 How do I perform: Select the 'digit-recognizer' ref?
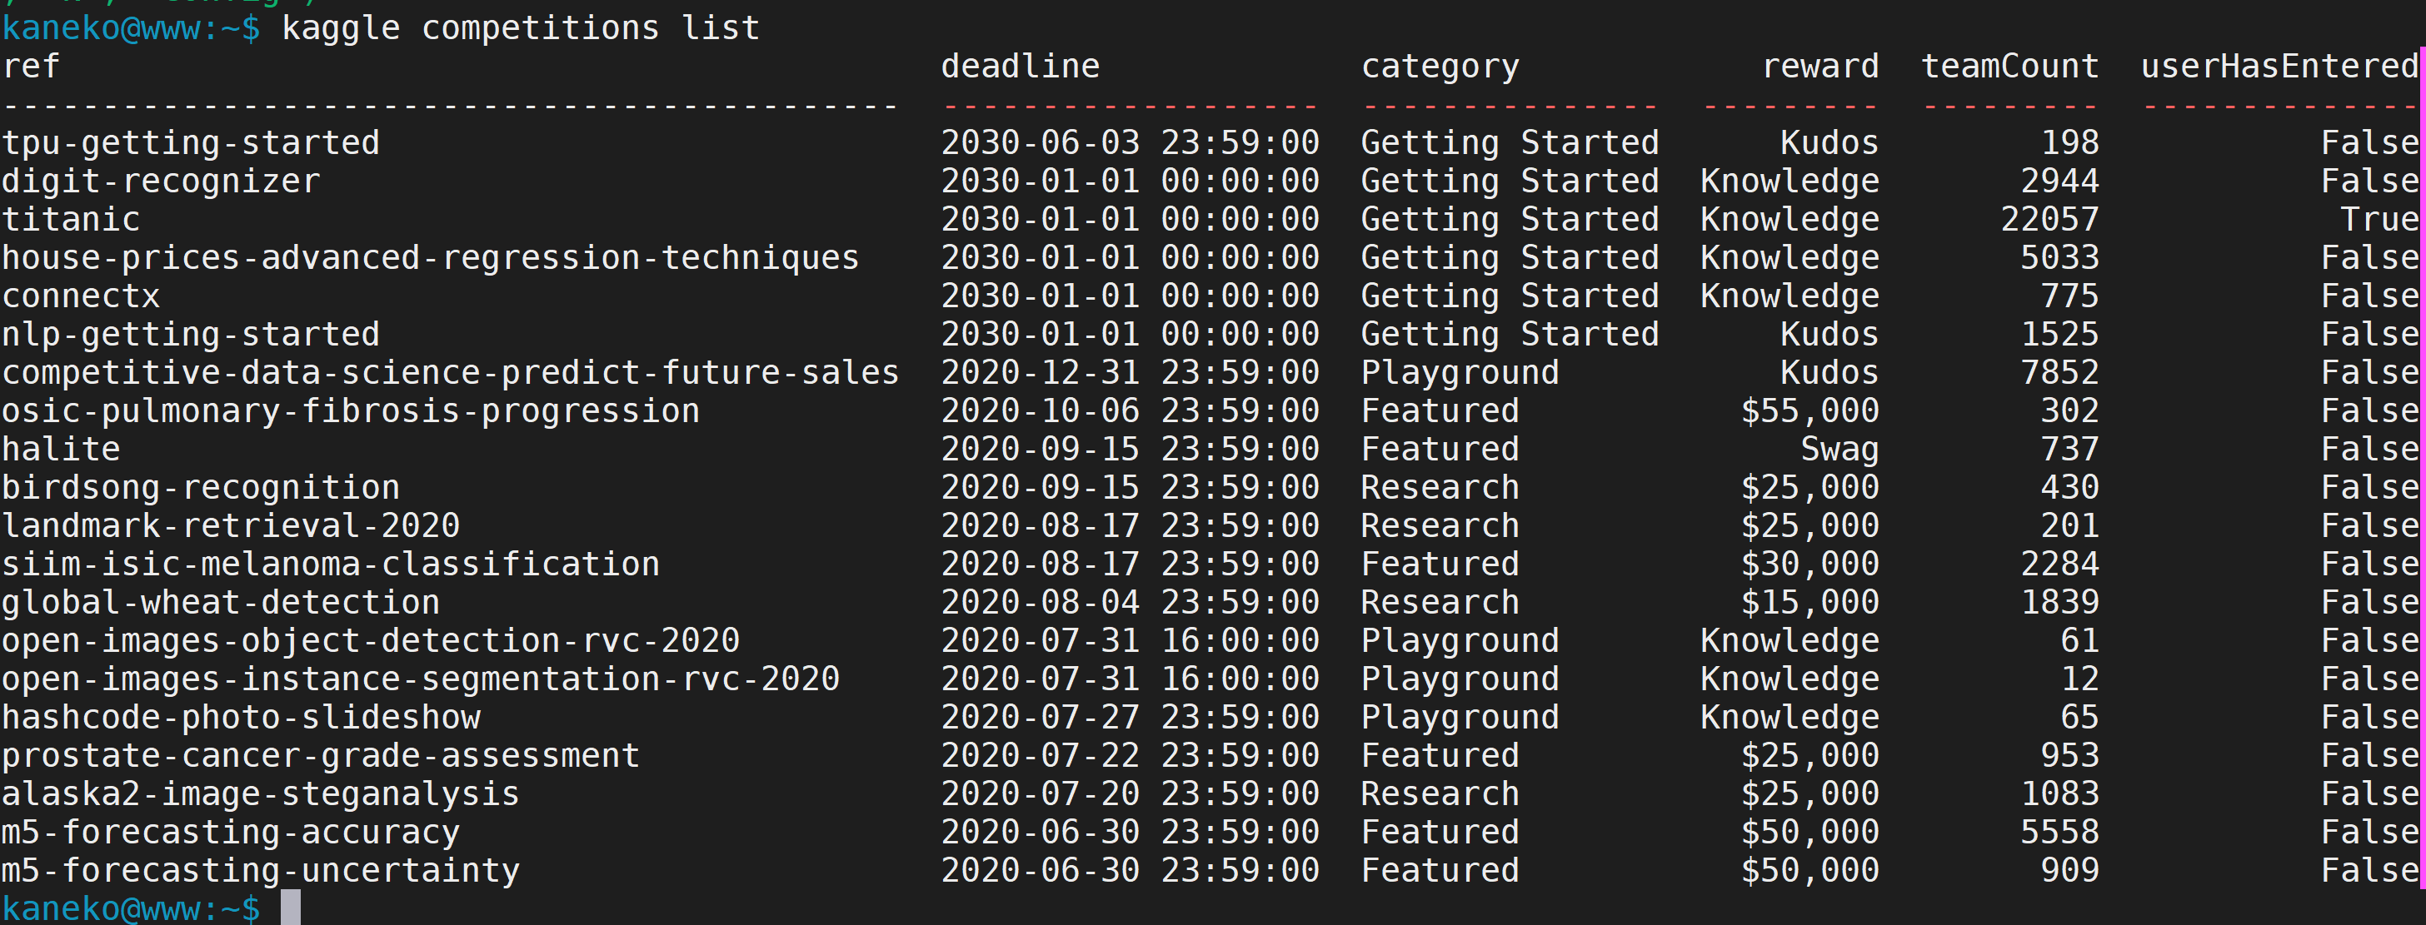(x=161, y=182)
